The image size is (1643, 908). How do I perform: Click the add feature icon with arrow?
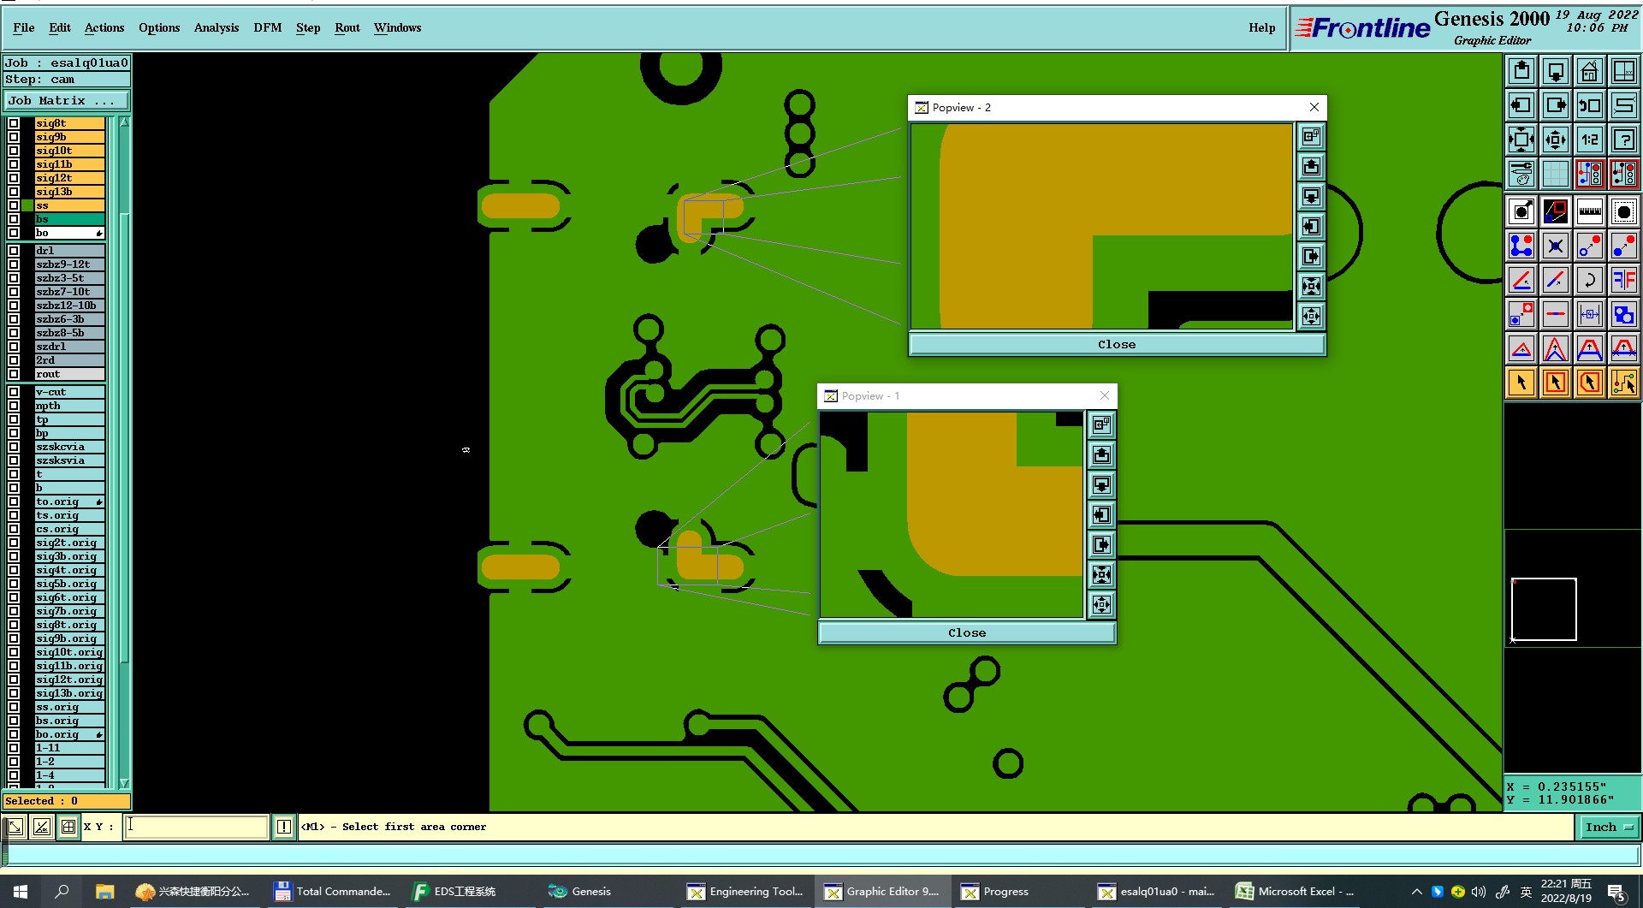[1521, 211]
